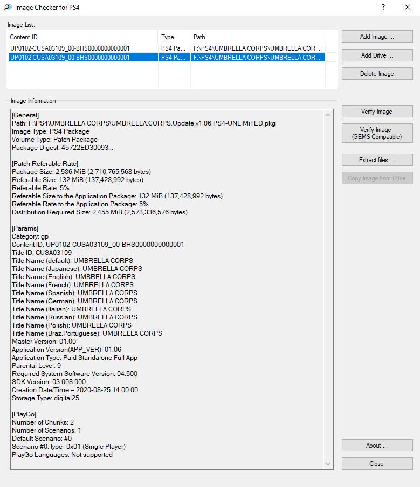Click Required System Software Version line
Image resolution: width=420 pixels, height=487 pixels.
click(74, 374)
